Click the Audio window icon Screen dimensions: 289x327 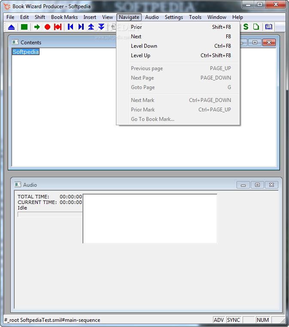(x=18, y=185)
